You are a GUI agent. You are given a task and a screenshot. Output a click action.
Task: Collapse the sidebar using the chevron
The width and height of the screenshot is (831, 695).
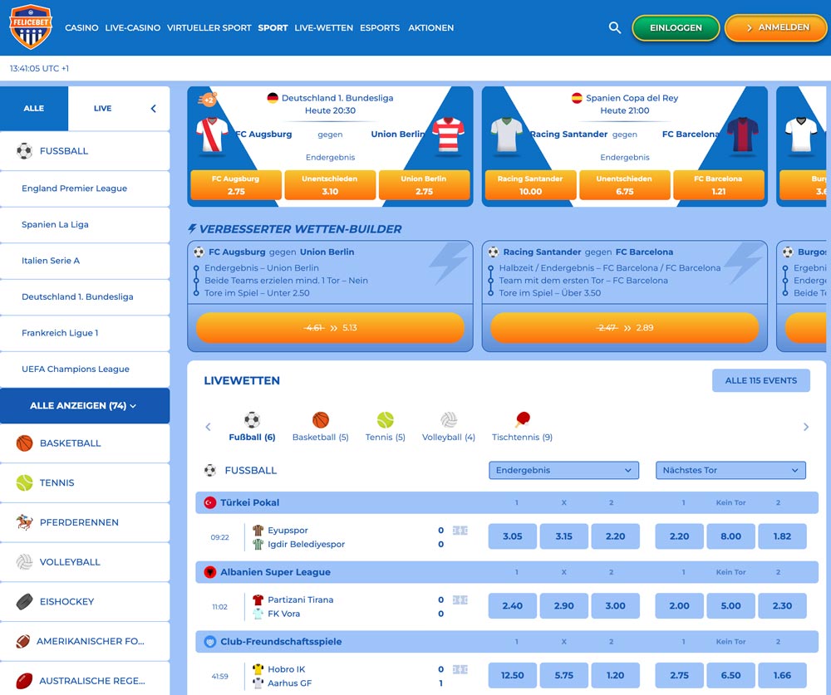(152, 108)
